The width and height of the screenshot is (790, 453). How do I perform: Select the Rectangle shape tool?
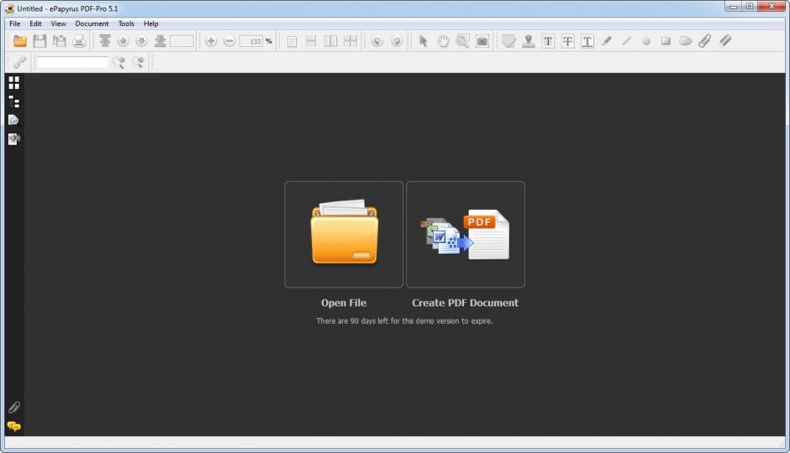point(666,41)
